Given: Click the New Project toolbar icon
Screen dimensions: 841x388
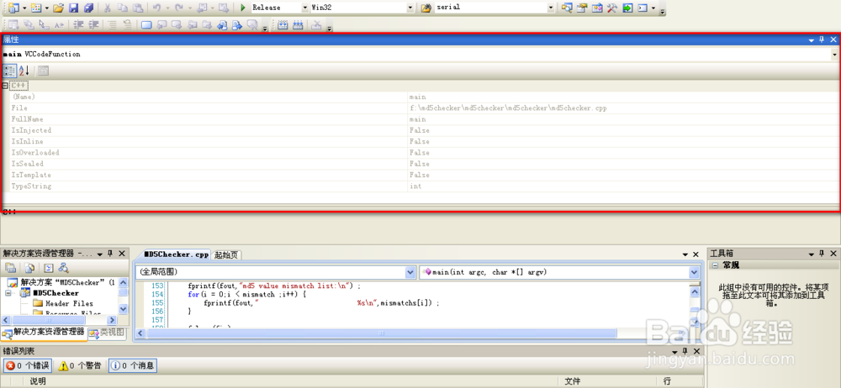Looking at the screenshot, I should 13,8.
